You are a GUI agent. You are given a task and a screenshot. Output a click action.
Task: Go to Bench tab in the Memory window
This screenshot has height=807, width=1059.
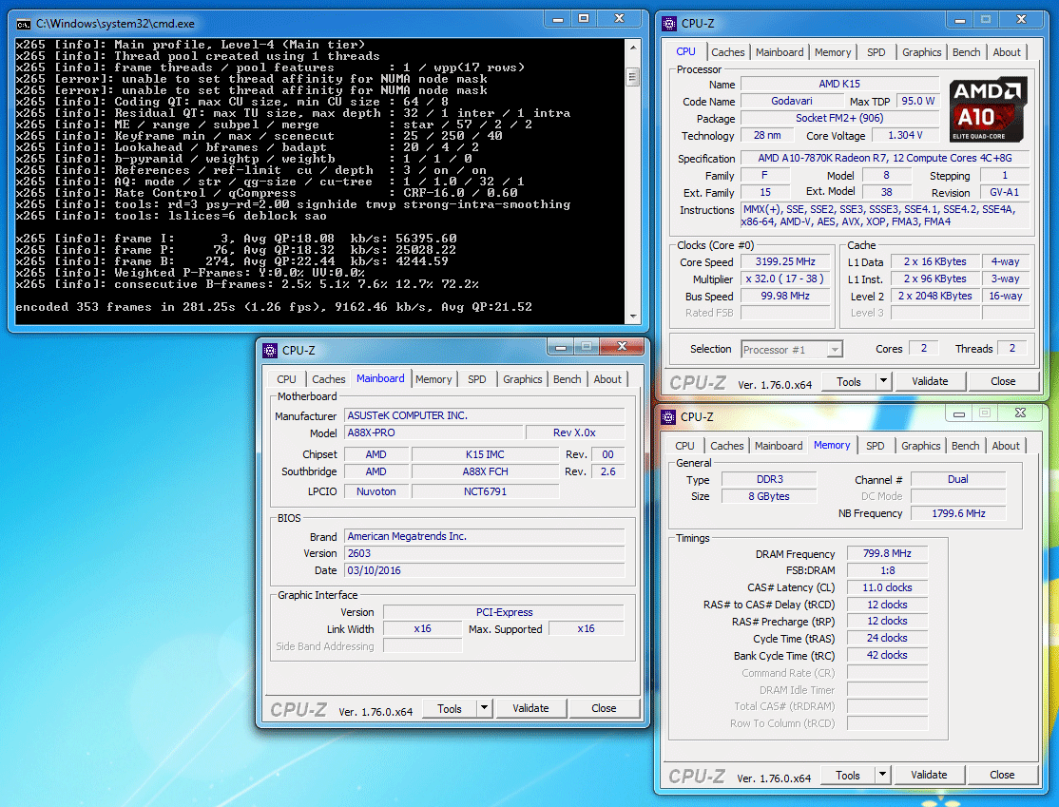pyautogui.click(x=965, y=446)
